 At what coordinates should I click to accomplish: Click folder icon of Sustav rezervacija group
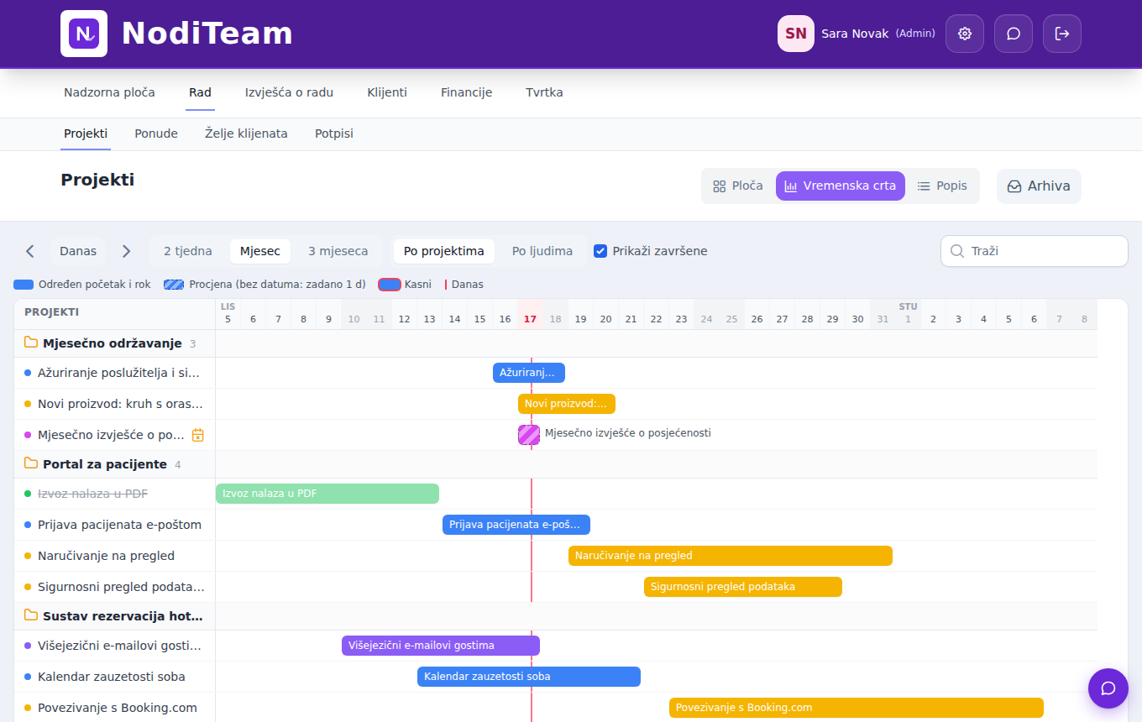31,615
